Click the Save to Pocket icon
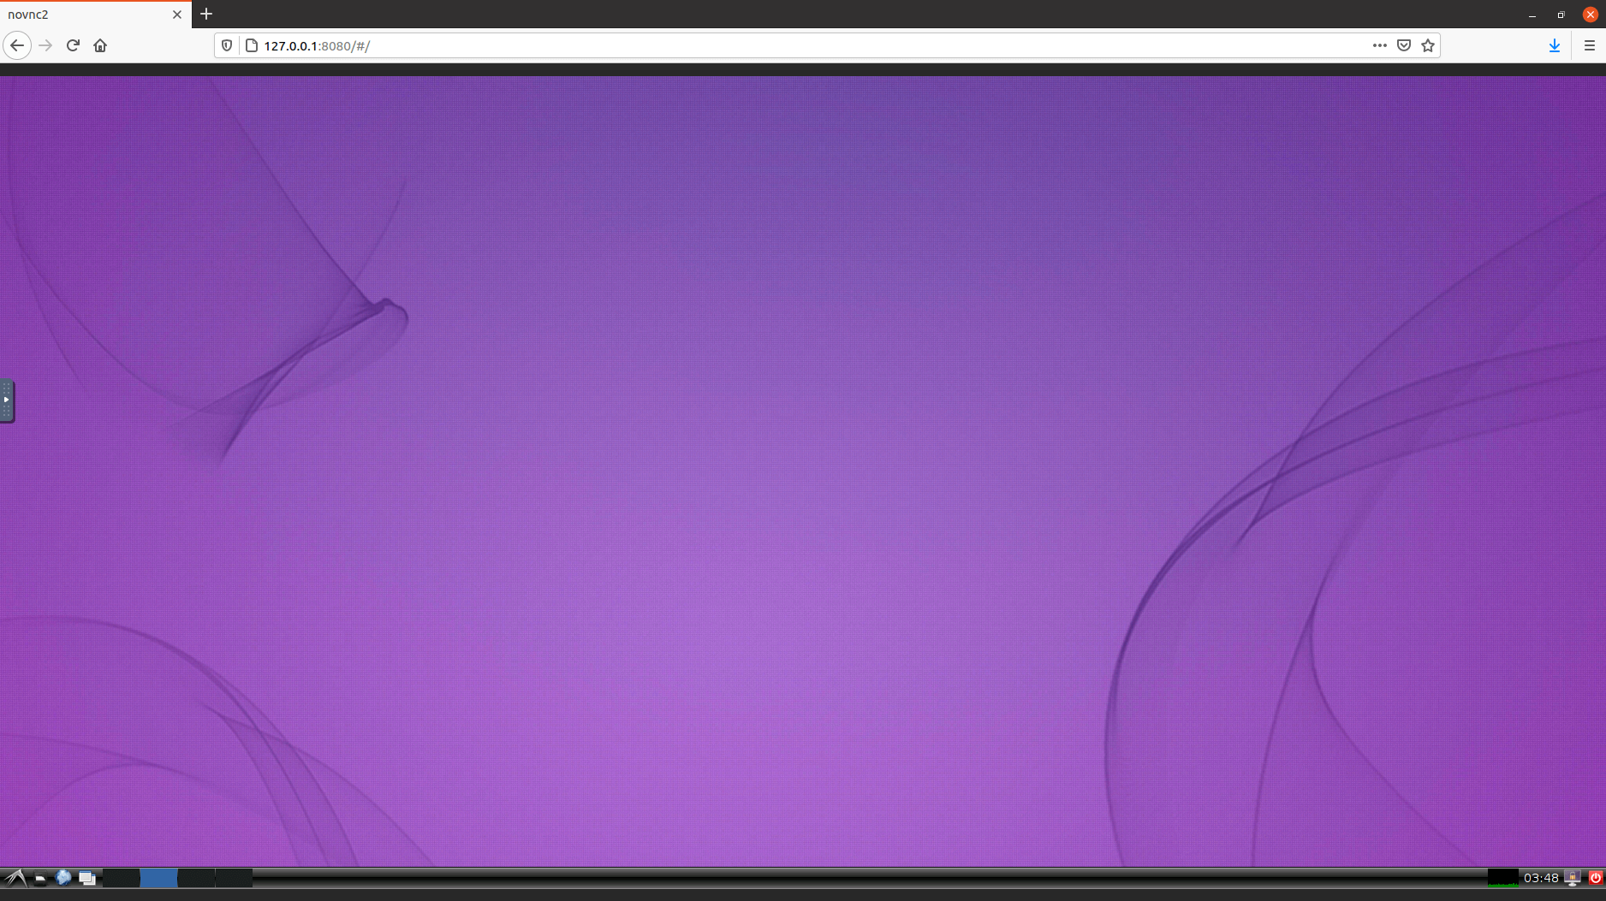Image resolution: width=1606 pixels, height=901 pixels. tap(1403, 46)
